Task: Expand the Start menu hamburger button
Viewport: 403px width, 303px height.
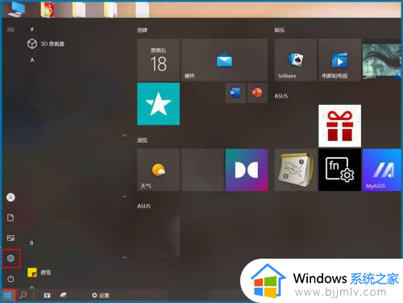Action: coord(10,29)
